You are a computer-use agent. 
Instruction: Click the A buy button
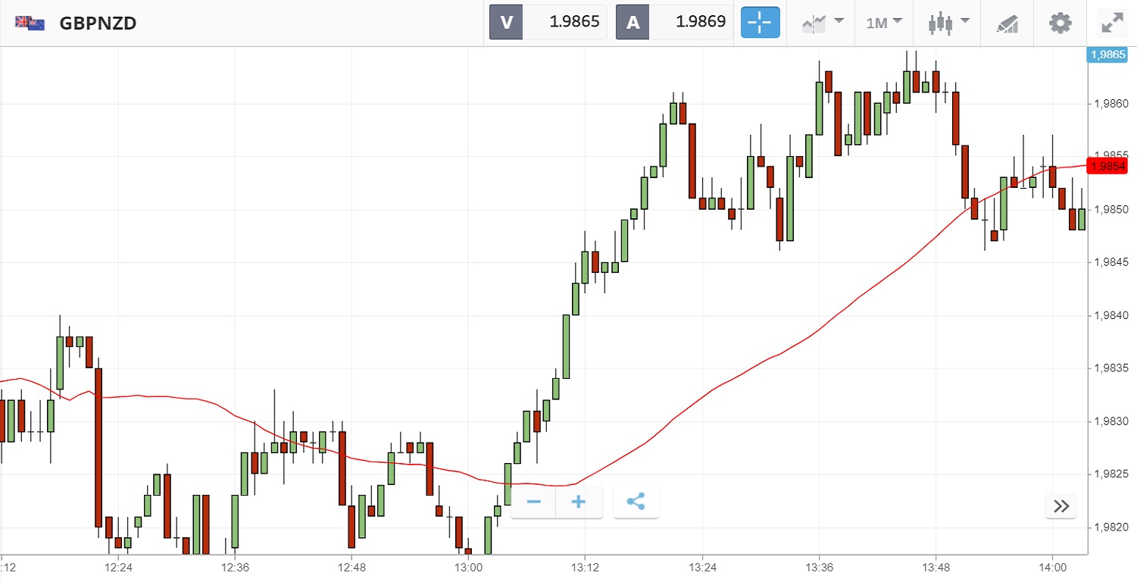pos(633,23)
